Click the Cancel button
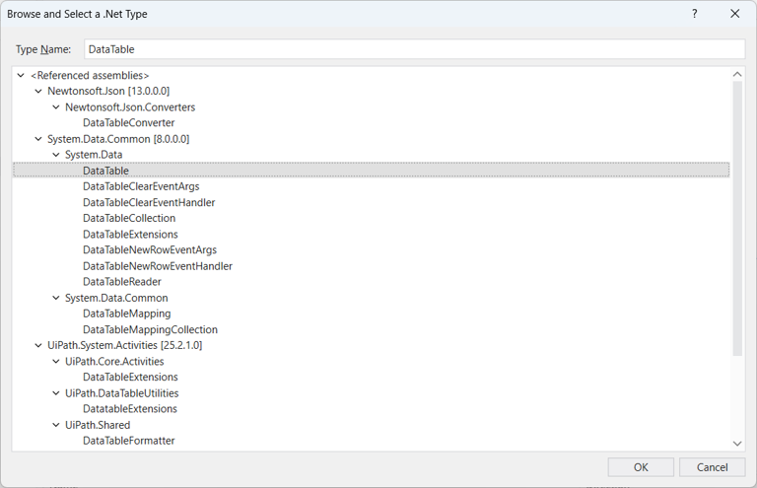The width and height of the screenshot is (757, 488). pos(712,467)
